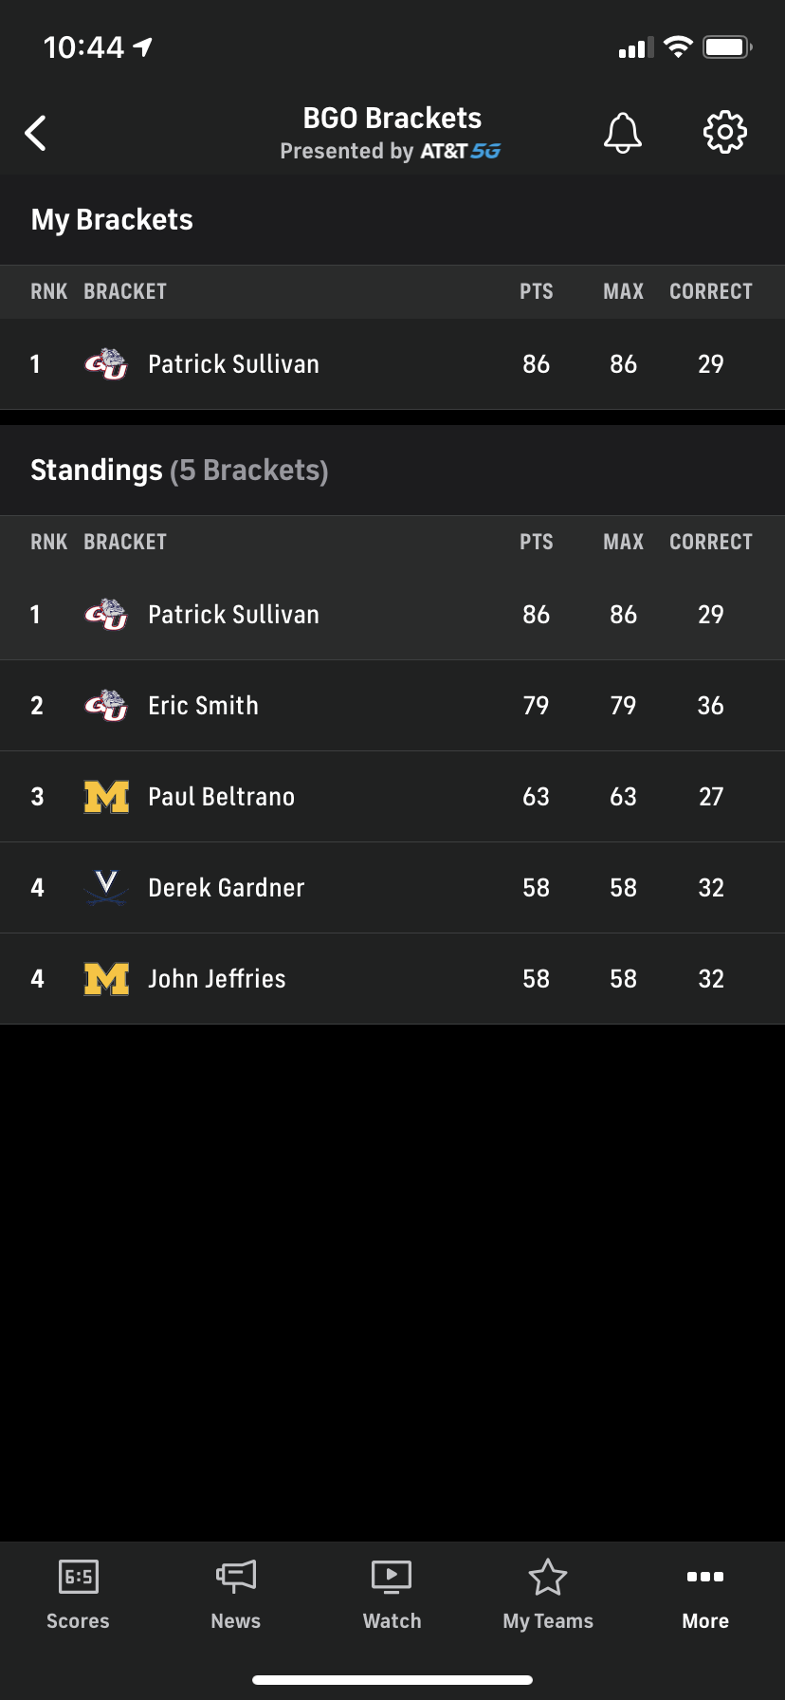This screenshot has height=1700, width=785.
Task: Tap Virginia logo beside Derek Gardner
Action: 106,888
